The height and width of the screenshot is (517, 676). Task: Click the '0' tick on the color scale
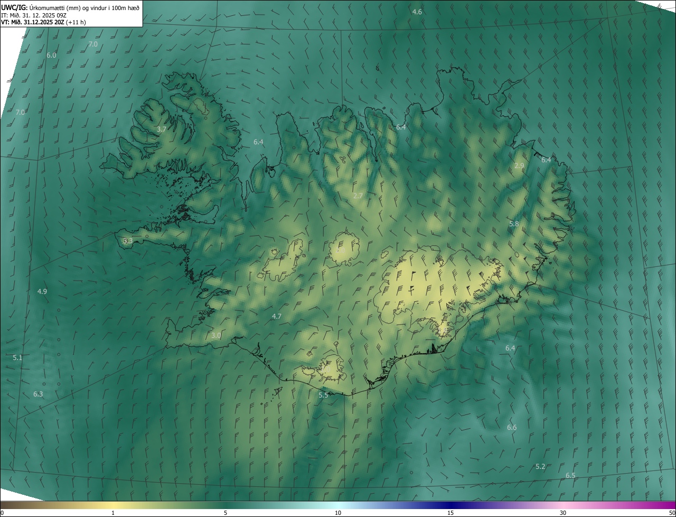pyautogui.click(x=2, y=513)
